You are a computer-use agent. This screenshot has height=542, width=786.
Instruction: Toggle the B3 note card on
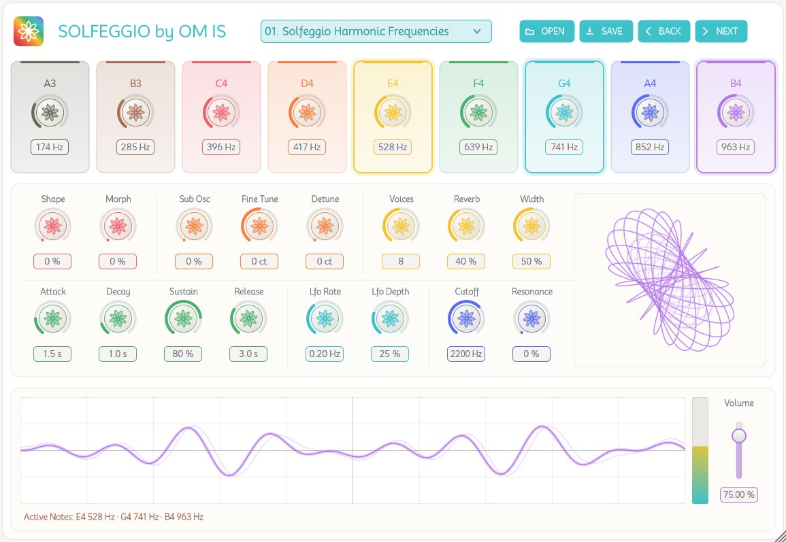(x=136, y=117)
